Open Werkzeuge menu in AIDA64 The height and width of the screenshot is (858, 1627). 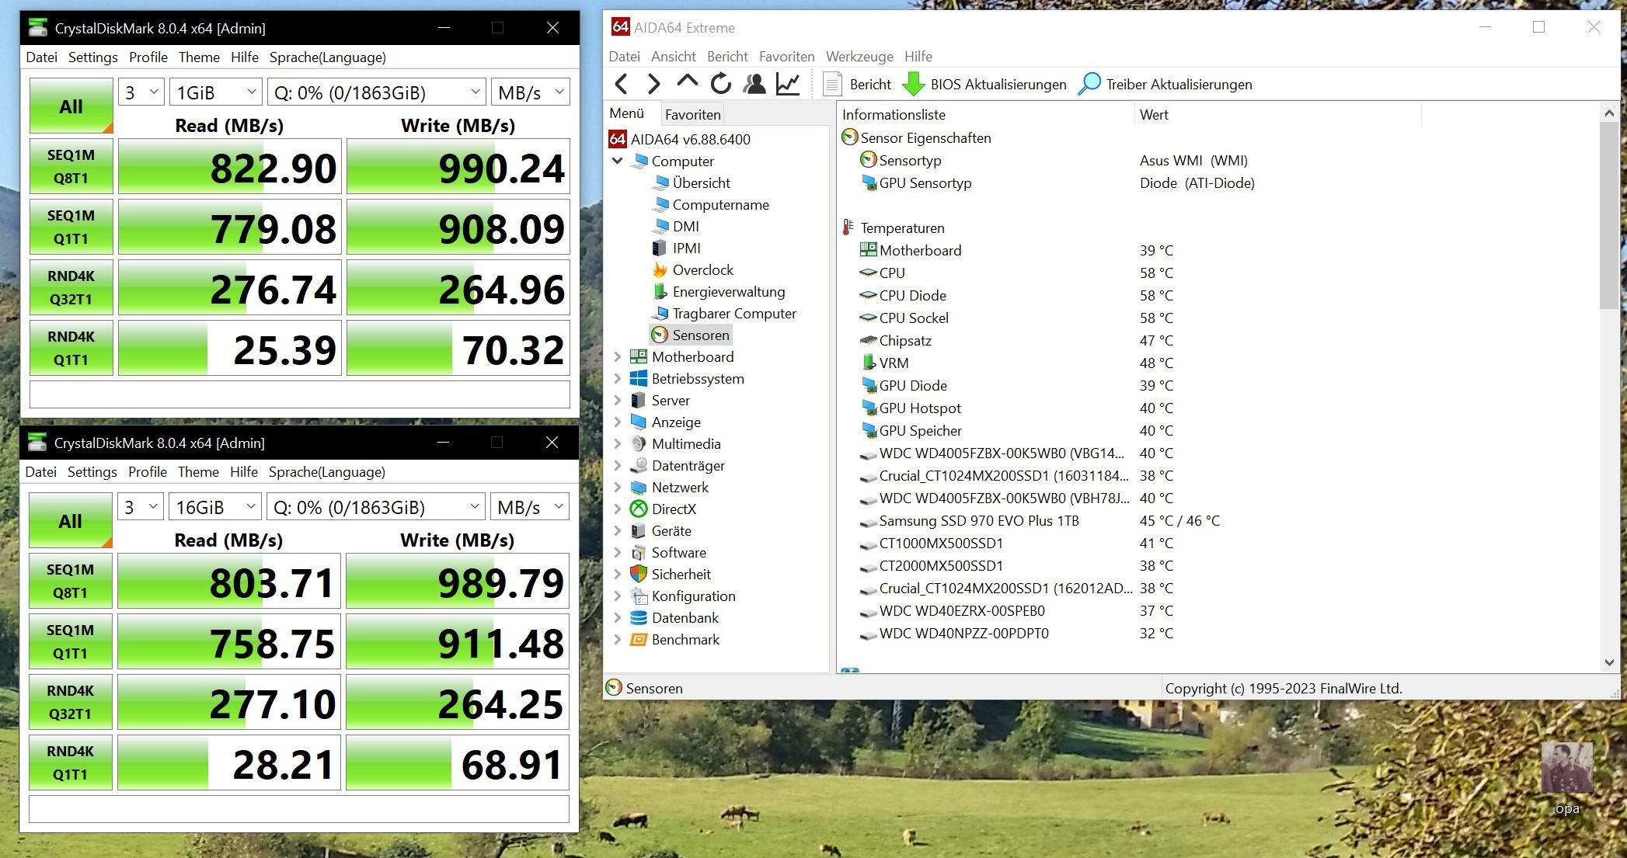click(859, 57)
